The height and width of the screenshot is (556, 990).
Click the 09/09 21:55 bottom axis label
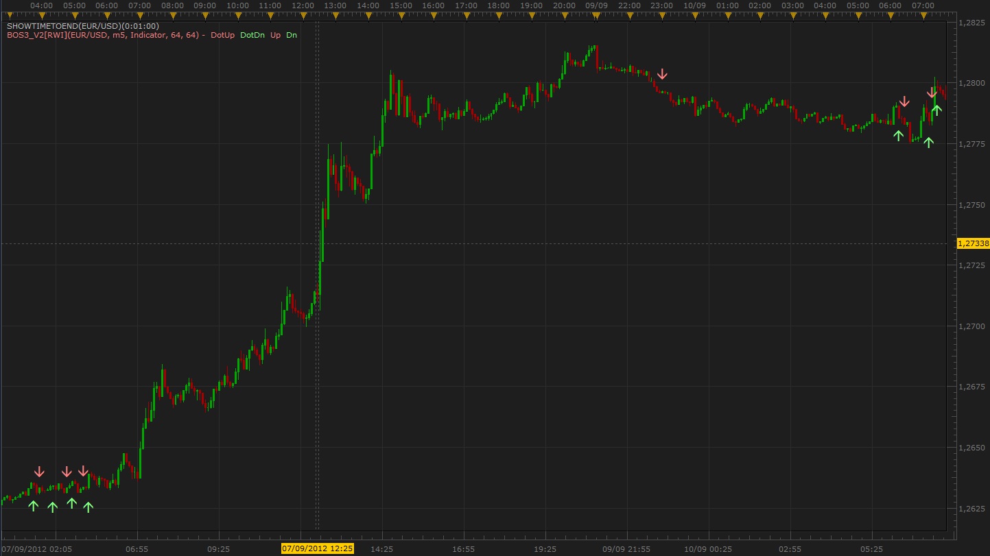[626, 549]
